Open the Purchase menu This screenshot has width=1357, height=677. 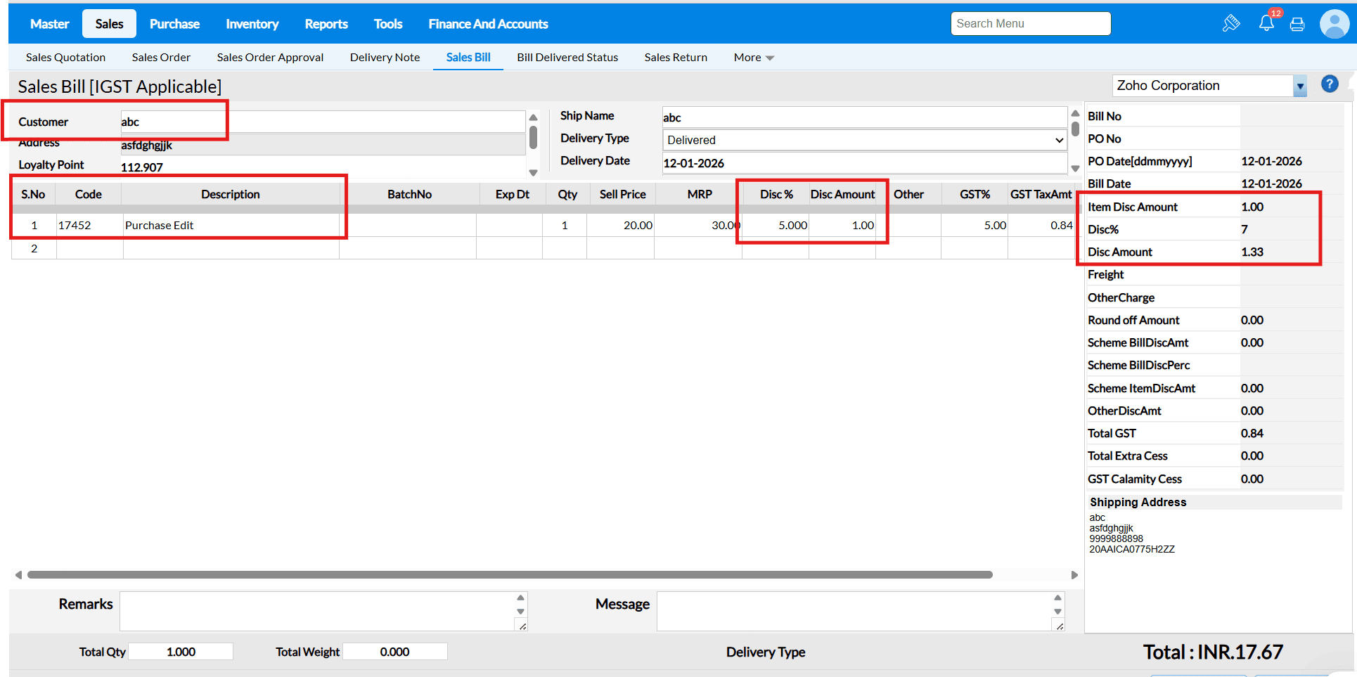[174, 24]
